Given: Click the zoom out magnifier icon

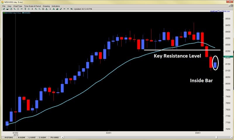Looking at the screenshot, I should (39, 9).
